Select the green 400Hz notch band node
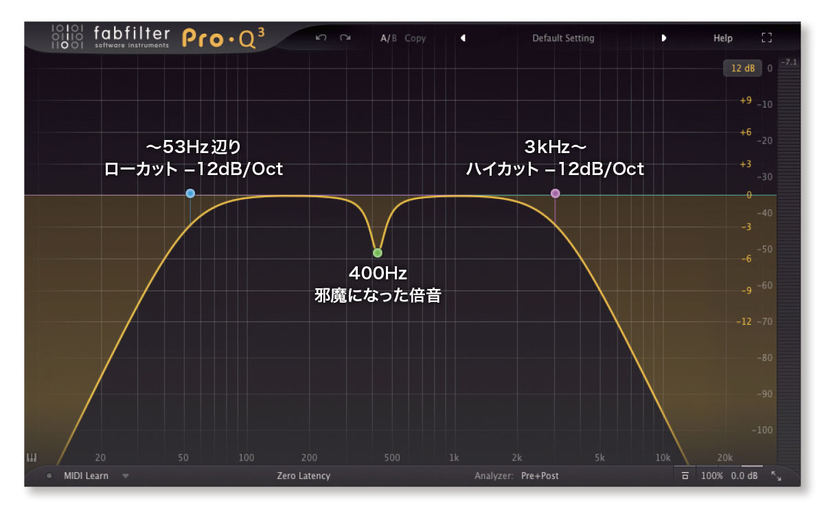The image size is (824, 512). 378,253
